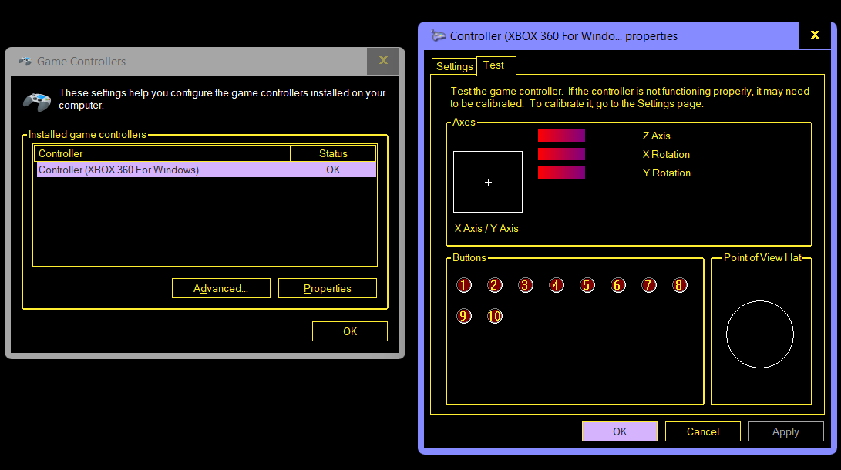Cancel the controller properties dialog

coord(702,431)
